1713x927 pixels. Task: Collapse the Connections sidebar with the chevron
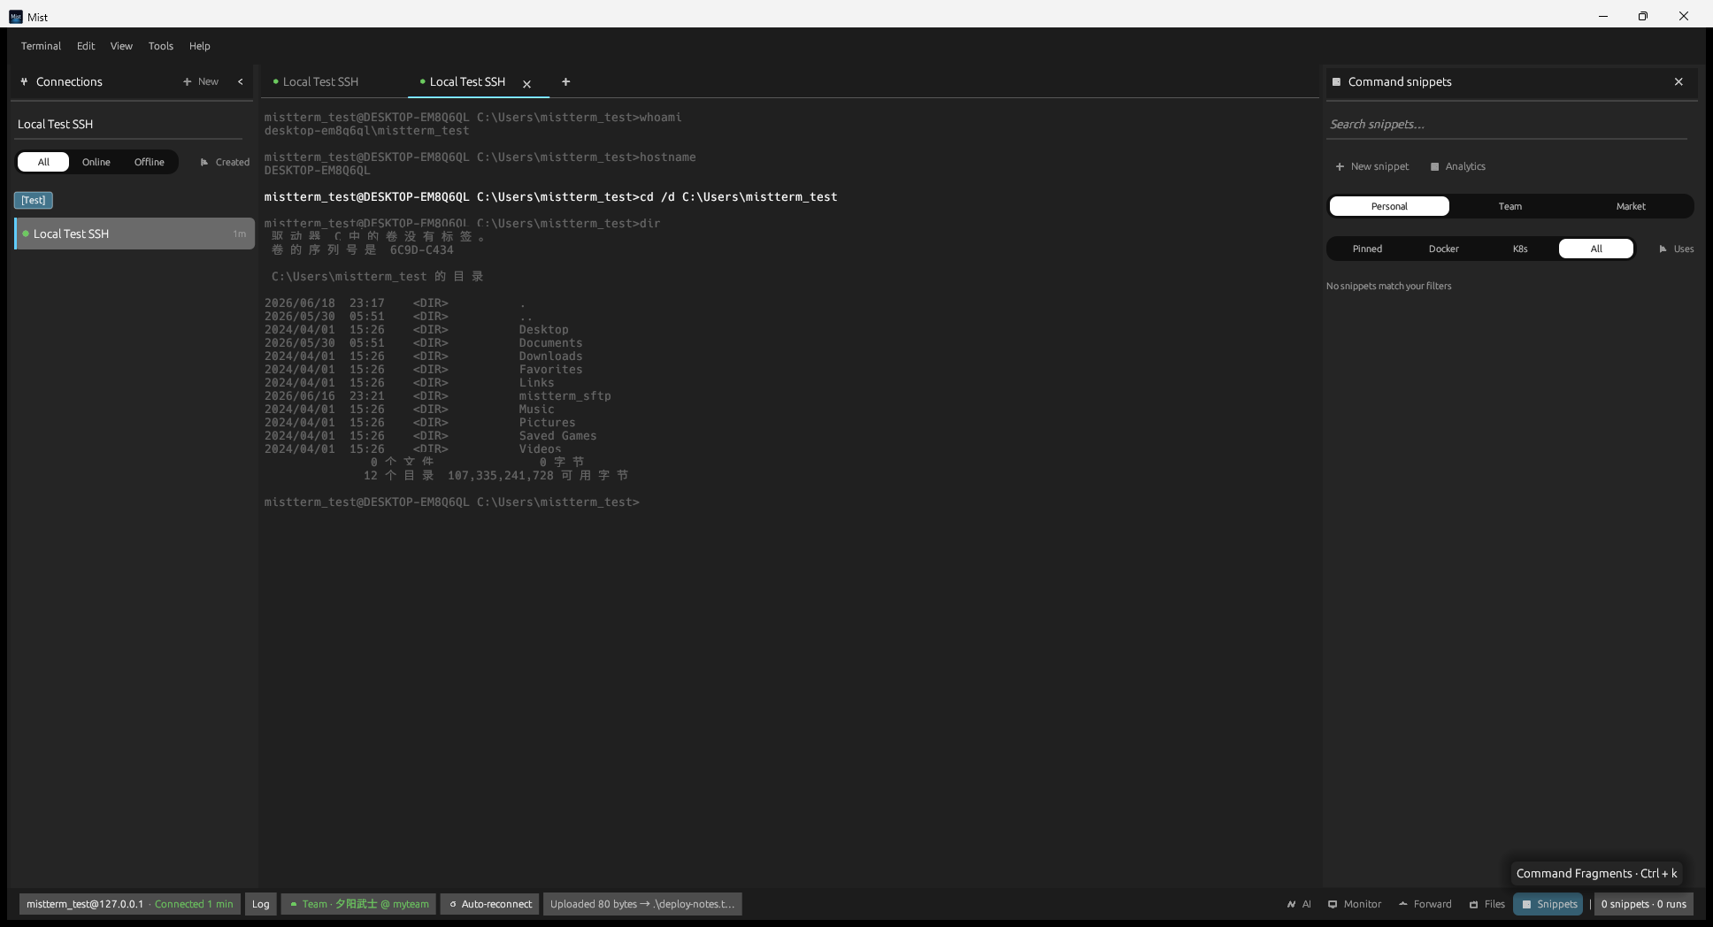pos(240,81)
